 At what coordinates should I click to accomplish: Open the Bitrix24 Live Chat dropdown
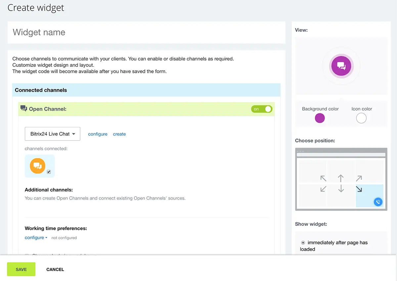[53, 134]
